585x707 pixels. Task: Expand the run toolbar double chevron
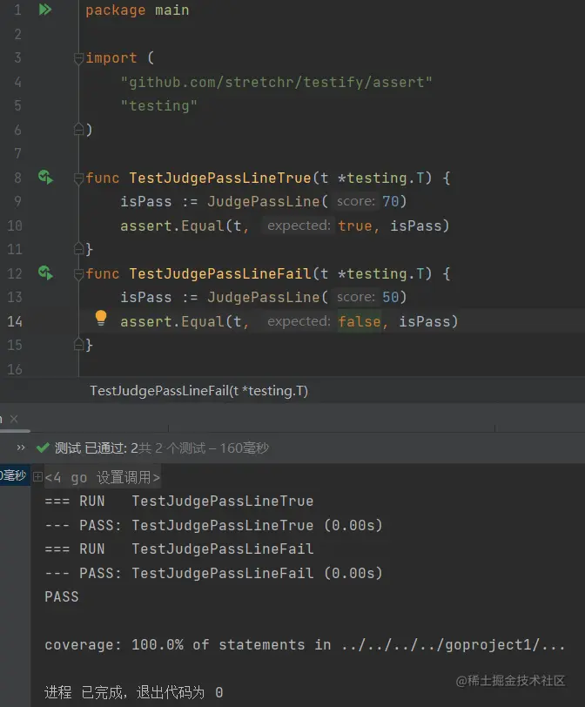point(21,448)
